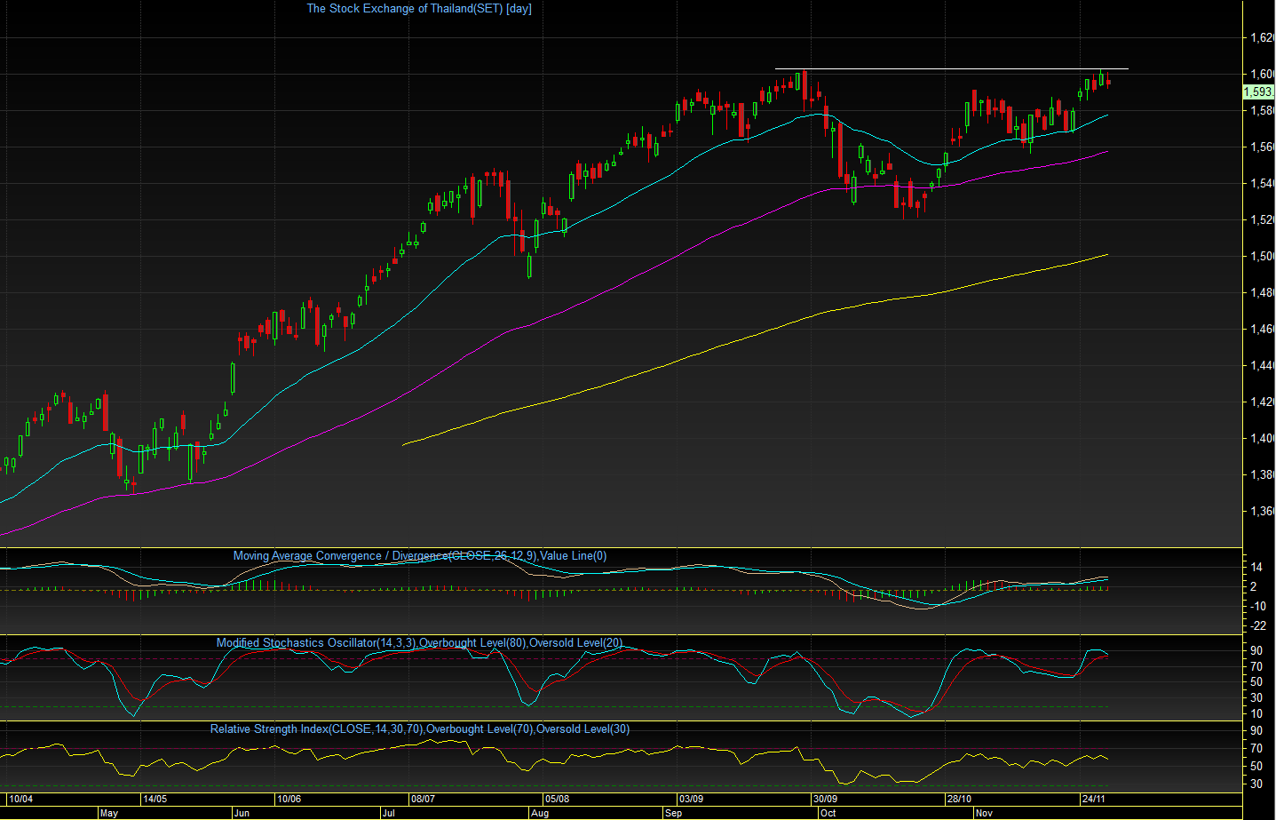Screen dimensions: 1276x820
Task: Click the 1,500 price axis label
Action: 1262,257
